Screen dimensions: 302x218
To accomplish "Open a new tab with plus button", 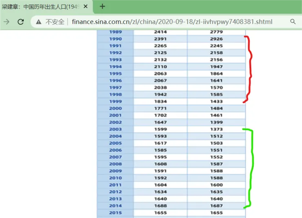I will 102,7.
